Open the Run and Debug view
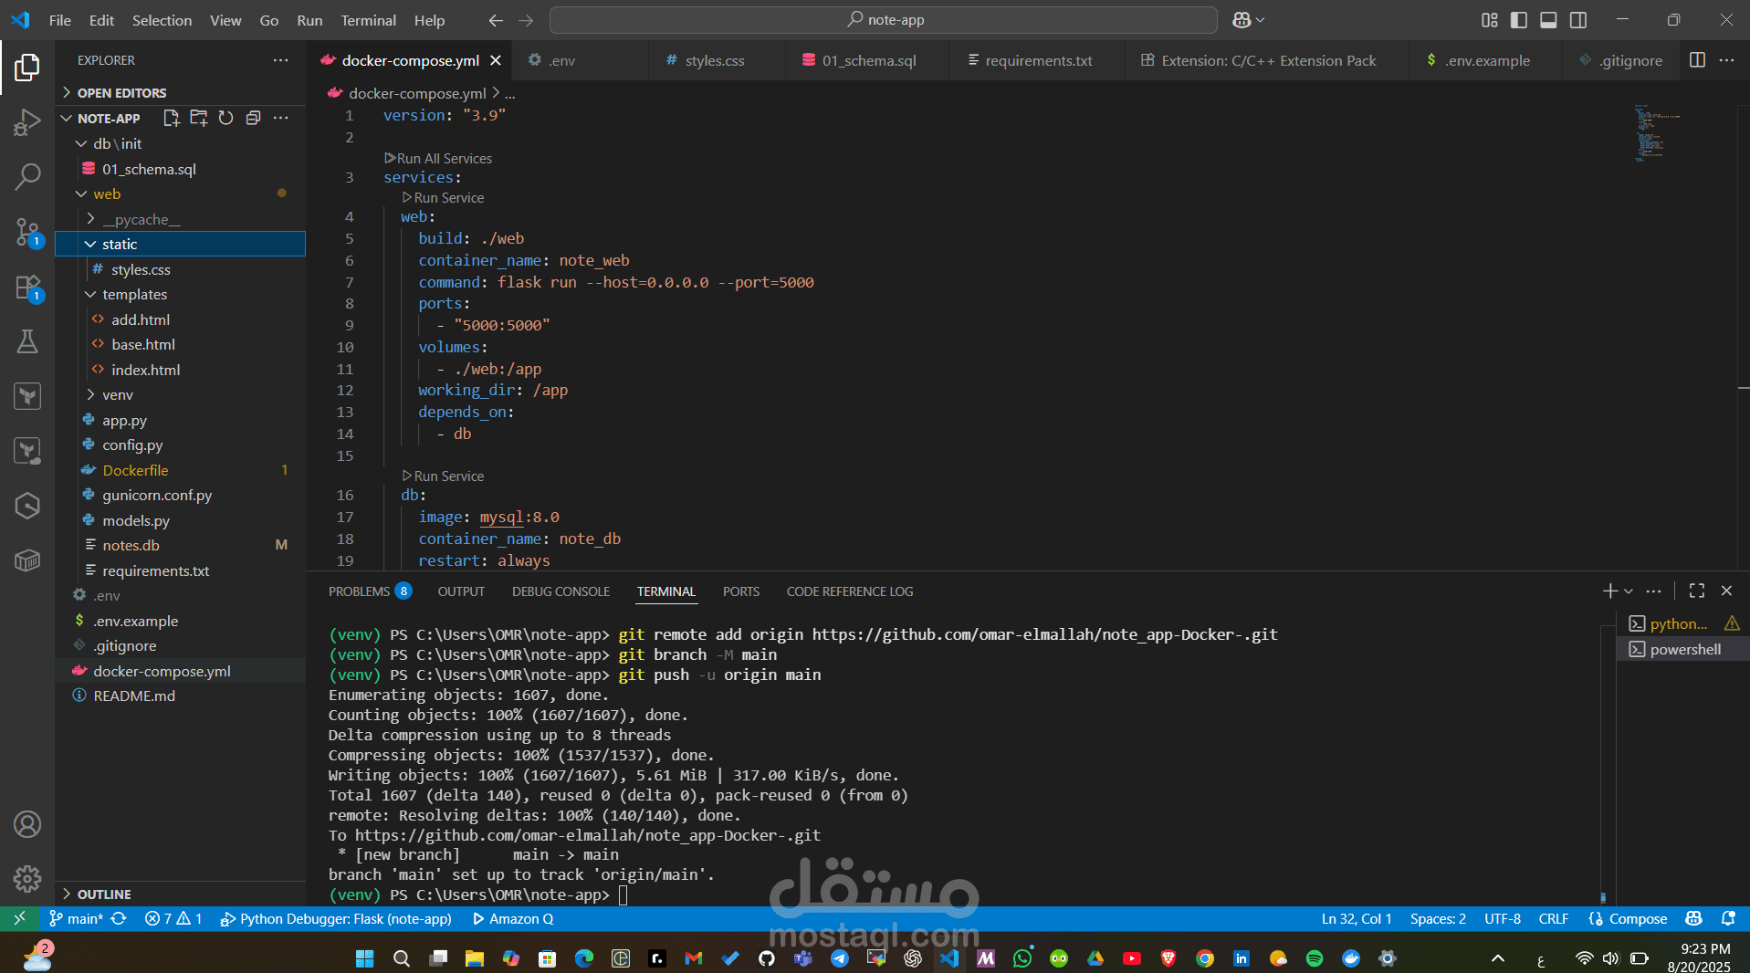Screen dimensions: 1750x973 tap(27, 121)
